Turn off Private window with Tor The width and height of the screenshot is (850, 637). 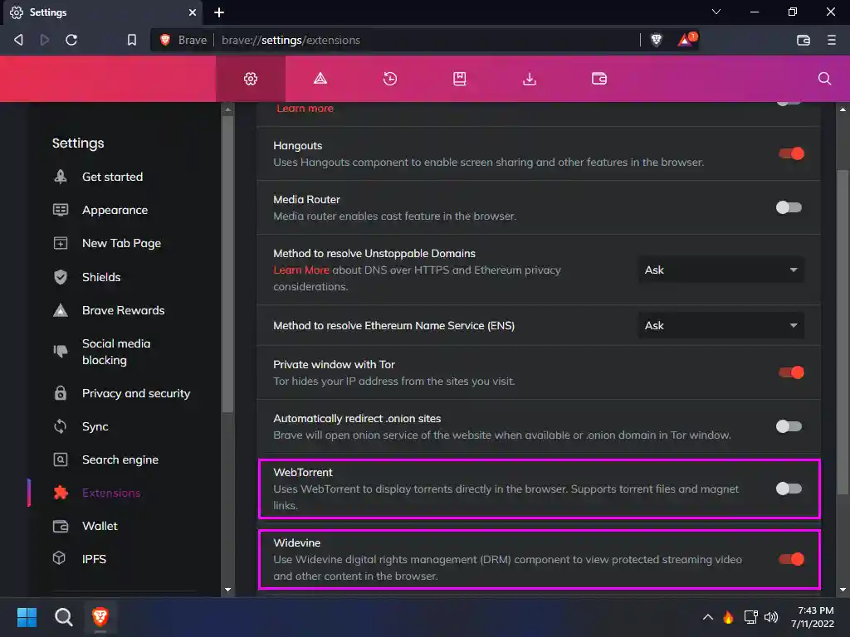coord(791,372)
